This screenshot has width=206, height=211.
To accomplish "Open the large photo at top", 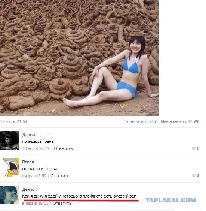I will click(x=79, y=58).
